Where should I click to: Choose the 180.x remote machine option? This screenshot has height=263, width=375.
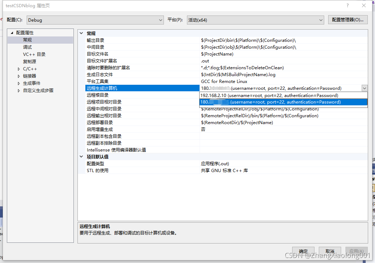point(284,102)
